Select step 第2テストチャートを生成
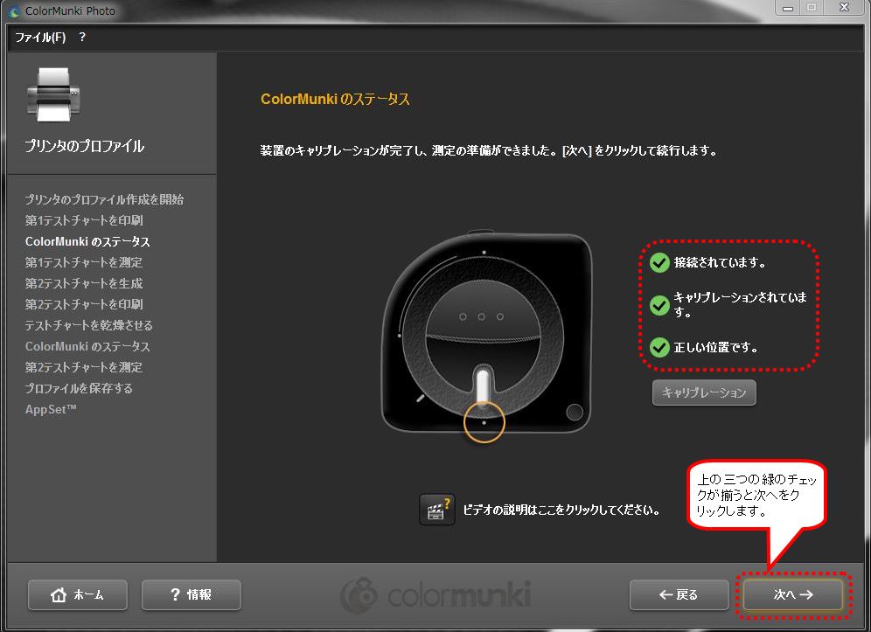This screenshot has height=632, width=871. 84,283
